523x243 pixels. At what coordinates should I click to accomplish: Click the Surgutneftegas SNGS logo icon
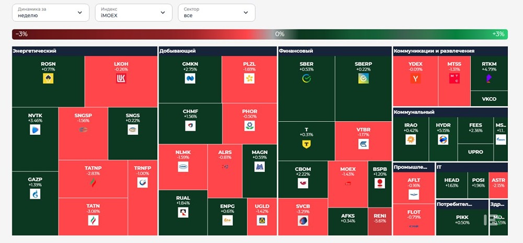(133, 130)
